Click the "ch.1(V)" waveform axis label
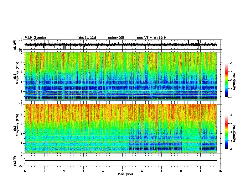 click(15, 45)
